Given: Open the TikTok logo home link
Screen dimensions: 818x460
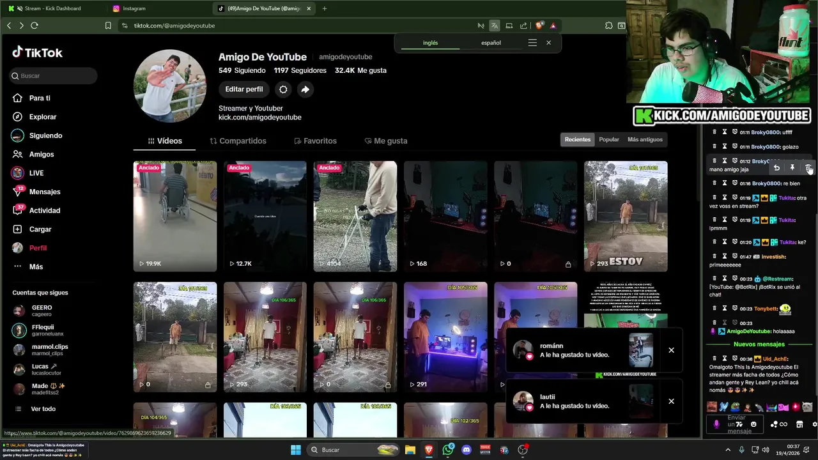Looking at the screenshot, I should (x=37, y=52).
